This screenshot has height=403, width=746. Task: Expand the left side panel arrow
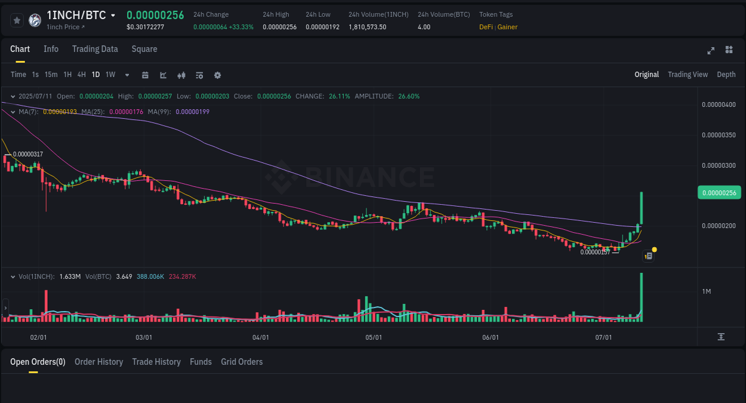tap(5, 308)
